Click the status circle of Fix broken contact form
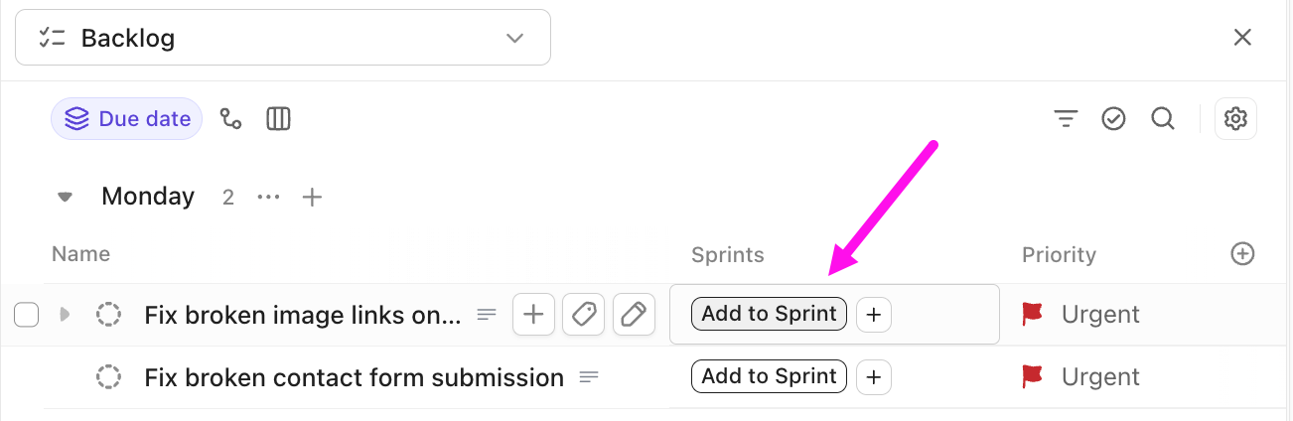The height and width of the screenshot is (421, 1293). [108, 377]
